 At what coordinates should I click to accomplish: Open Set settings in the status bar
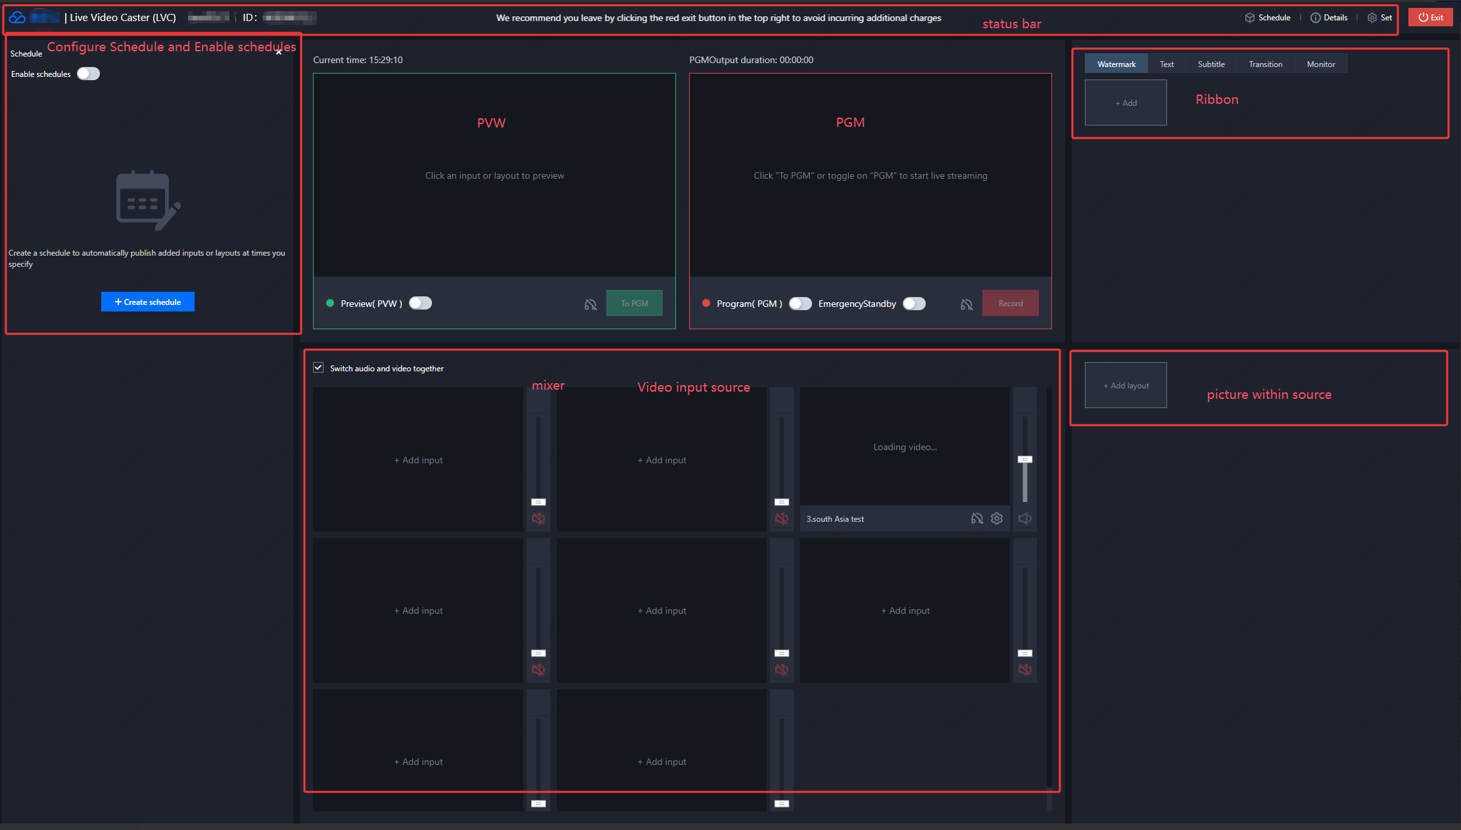pyautogui.click(x=1379, y=18)
